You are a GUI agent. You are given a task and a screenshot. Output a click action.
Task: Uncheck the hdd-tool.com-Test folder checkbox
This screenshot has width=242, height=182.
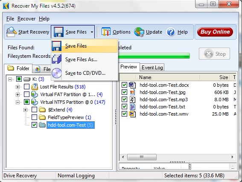point(34,125)
